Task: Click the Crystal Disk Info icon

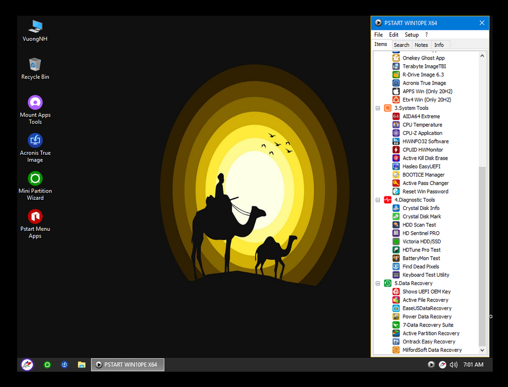Action: pyautogui.click(x=396, y=208)
